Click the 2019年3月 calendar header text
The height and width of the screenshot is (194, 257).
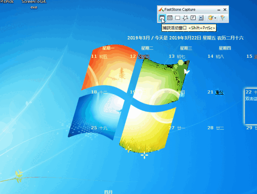pos(139,38)
